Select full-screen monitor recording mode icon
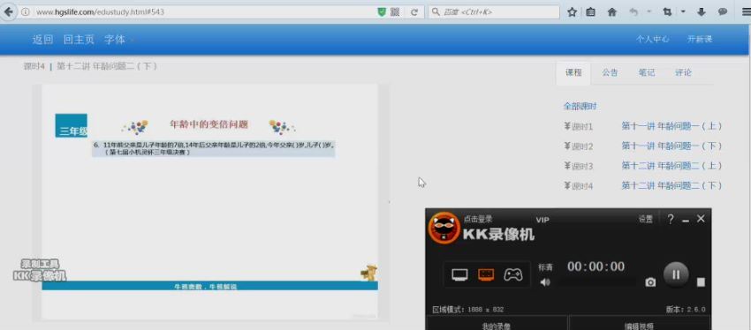The height and width of the screenshot is (330, 751). click(x=459, y=274)
